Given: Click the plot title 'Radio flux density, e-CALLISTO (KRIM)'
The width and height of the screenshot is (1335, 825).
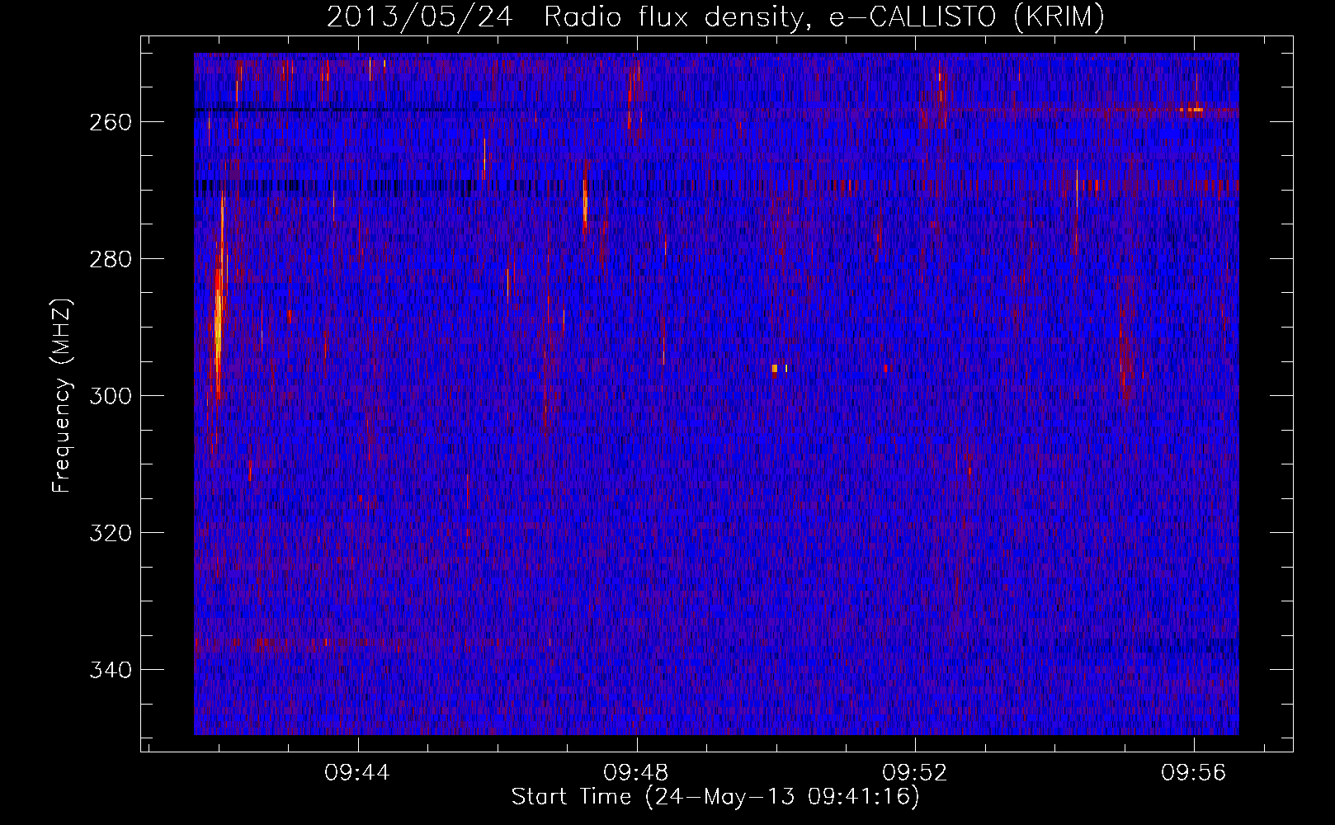Looking at the screenshot, I should pyautogui.click(x=823, y=16).
